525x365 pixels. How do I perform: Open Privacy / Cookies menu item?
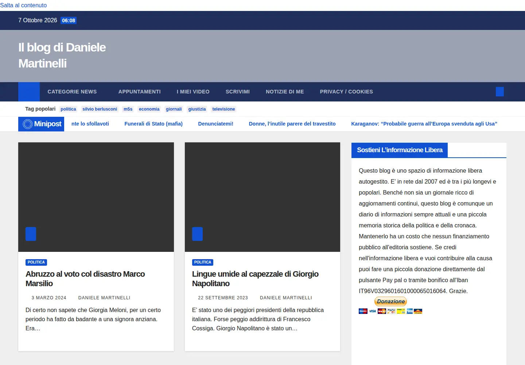(x=346, y=92)
